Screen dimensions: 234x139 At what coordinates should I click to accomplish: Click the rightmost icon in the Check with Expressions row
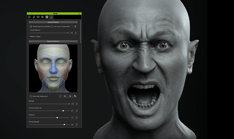[x=75, y=96]
